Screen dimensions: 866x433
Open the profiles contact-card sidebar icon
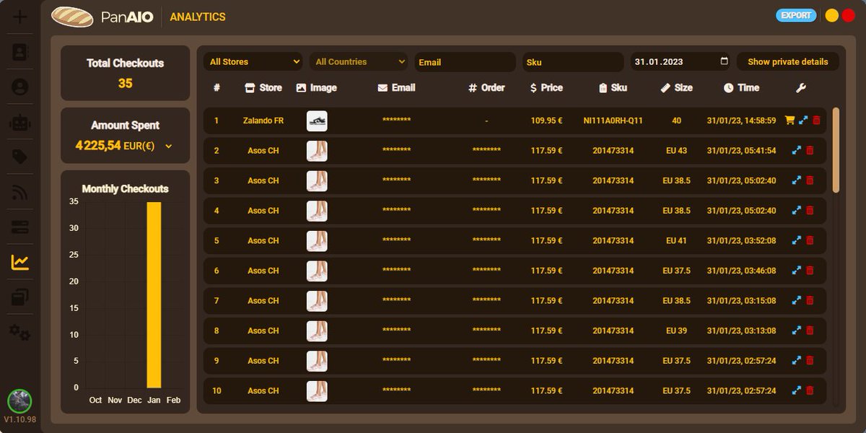point(20,52)
